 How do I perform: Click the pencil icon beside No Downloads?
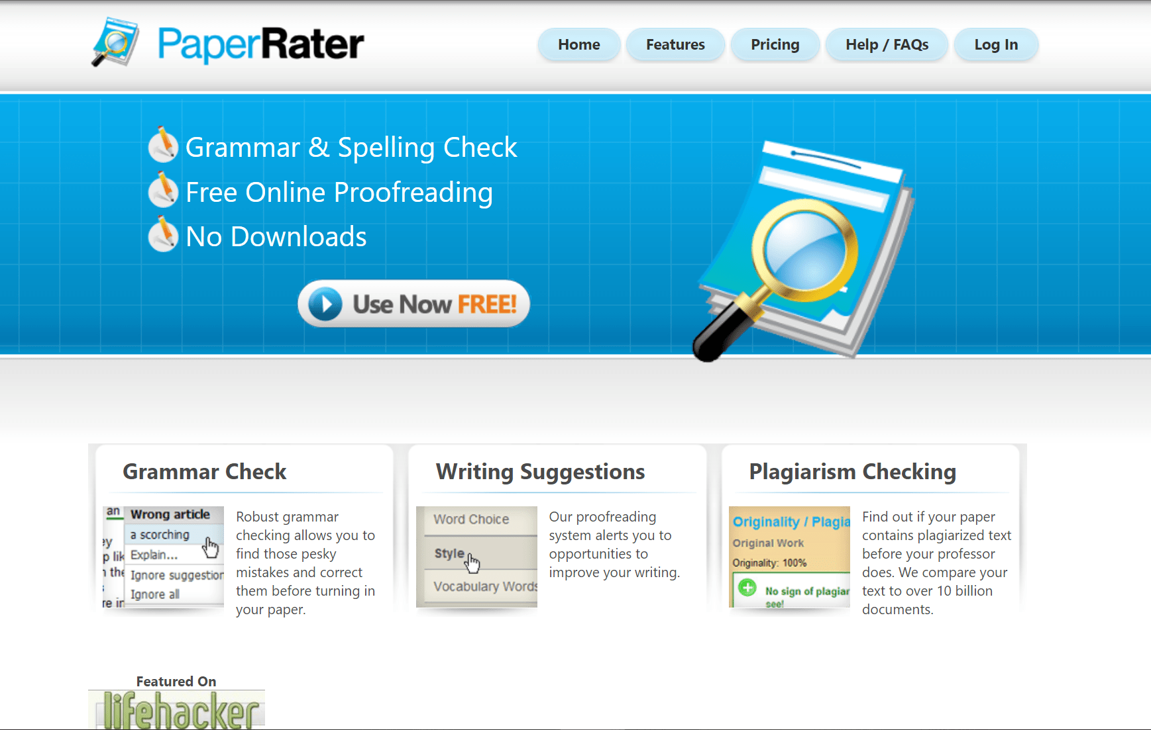point(163,234)
